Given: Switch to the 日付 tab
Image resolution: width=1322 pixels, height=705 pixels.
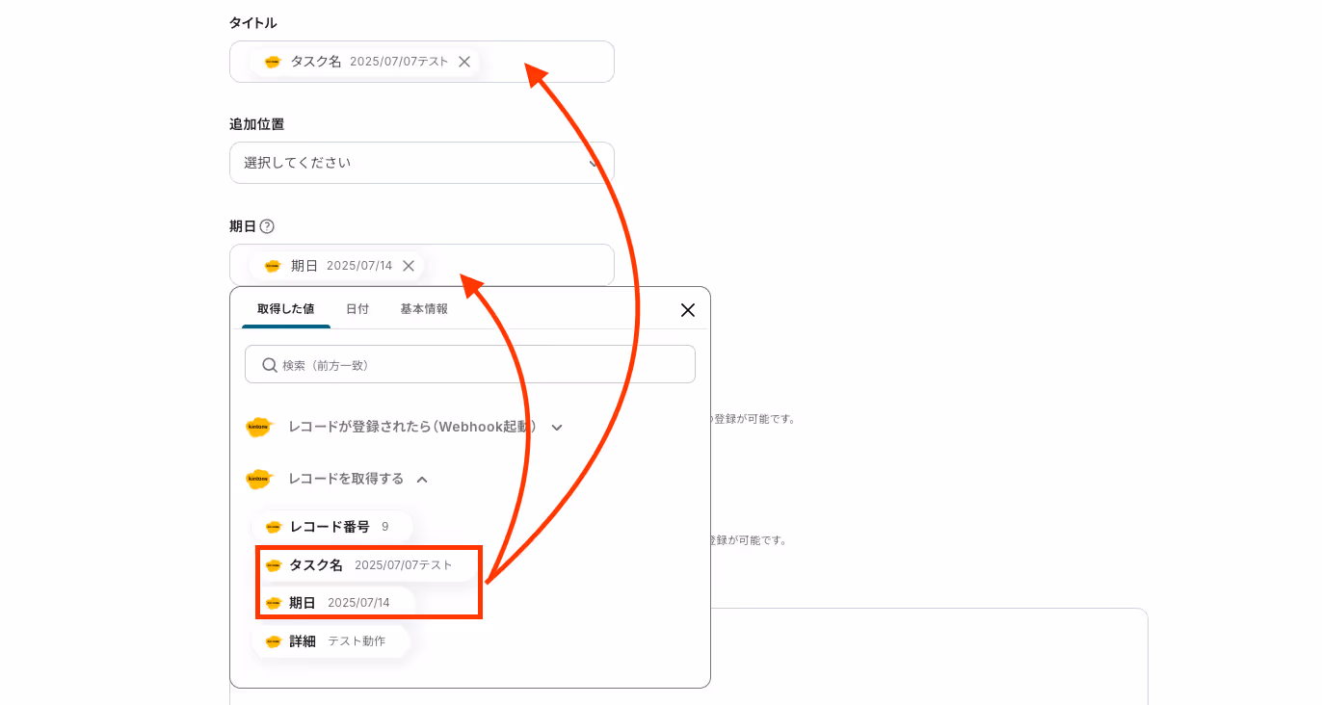Looking at the screenshot, I should coord(357,309).
